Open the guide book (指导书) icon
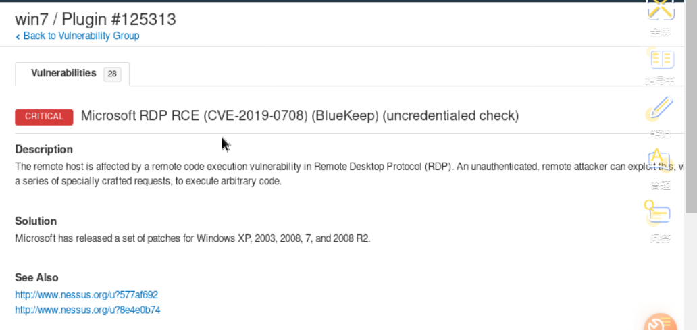The image size is (697, 330). point(661,59)
